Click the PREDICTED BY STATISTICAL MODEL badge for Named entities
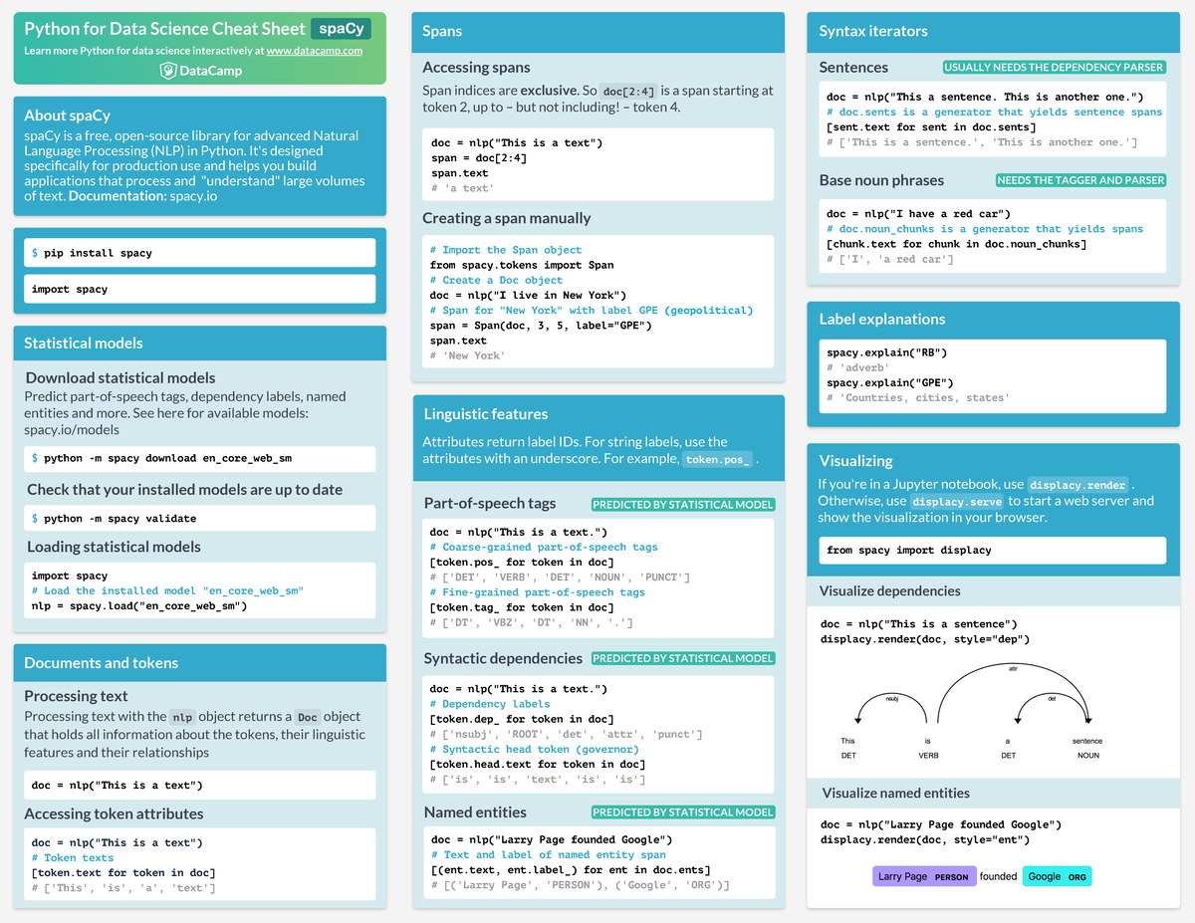Screen dimensions: 1195x923 coord(682,811)
